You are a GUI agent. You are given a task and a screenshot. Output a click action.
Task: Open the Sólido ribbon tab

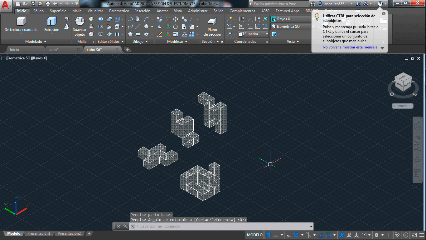point(38,11)
